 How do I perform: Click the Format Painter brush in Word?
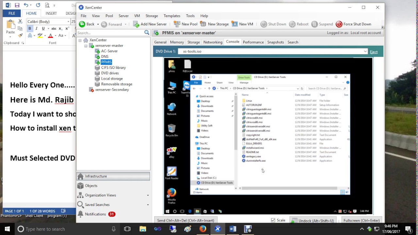click(x=20, y=35)
